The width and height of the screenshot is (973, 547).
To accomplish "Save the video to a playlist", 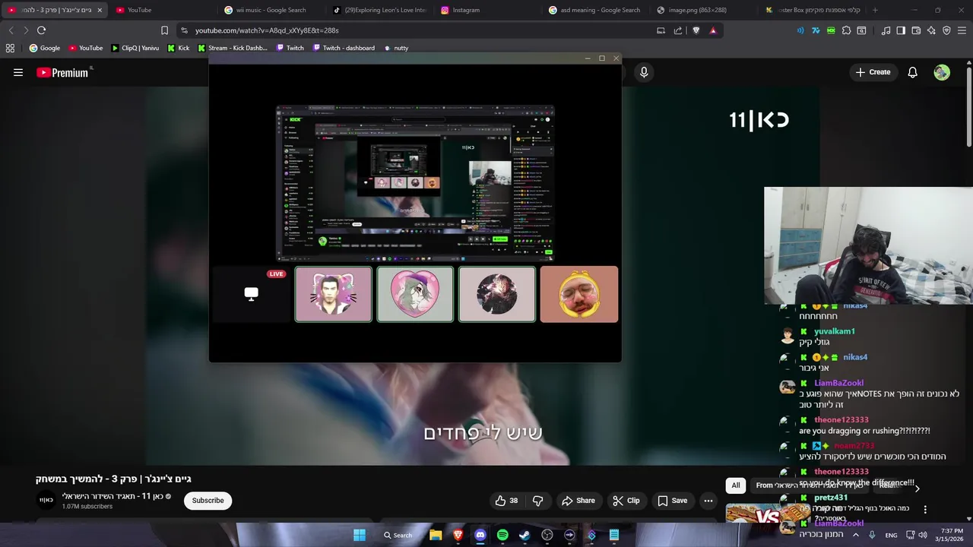I will coord(673,501).
